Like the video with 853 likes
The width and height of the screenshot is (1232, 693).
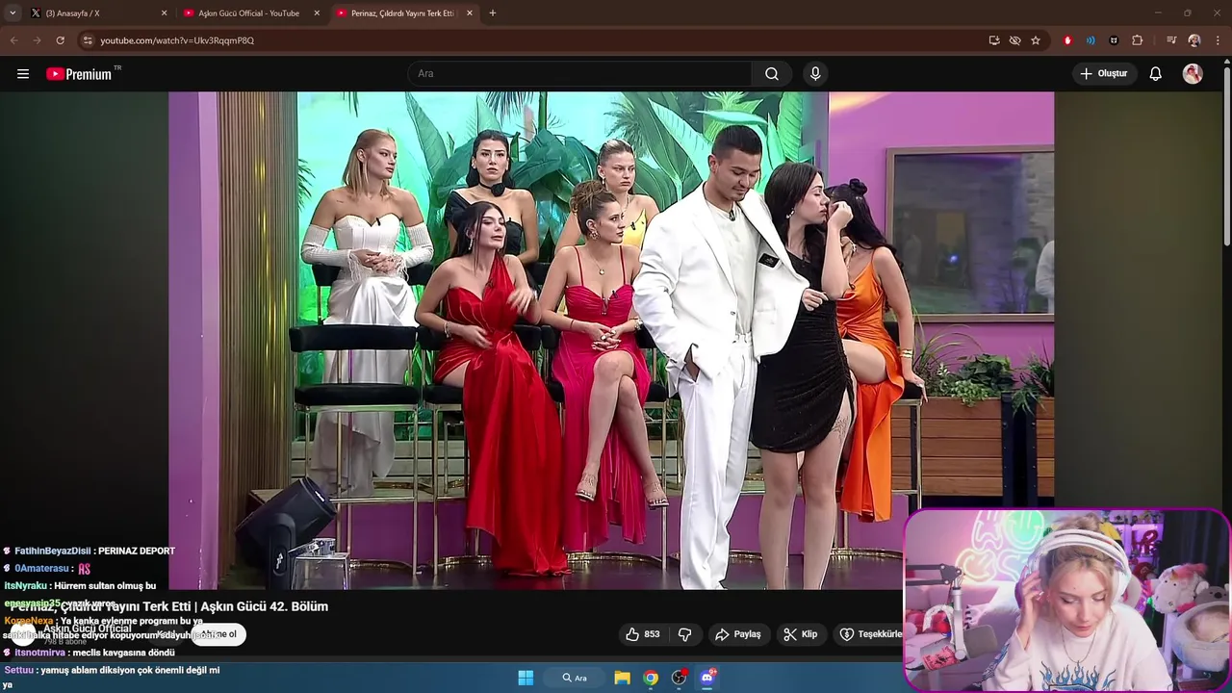coord(643,634)
